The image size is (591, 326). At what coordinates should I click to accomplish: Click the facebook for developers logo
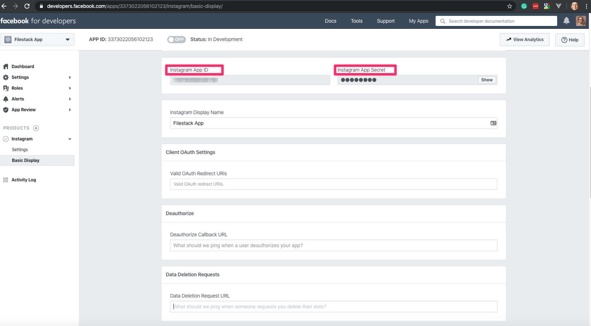tap(38, 21)
